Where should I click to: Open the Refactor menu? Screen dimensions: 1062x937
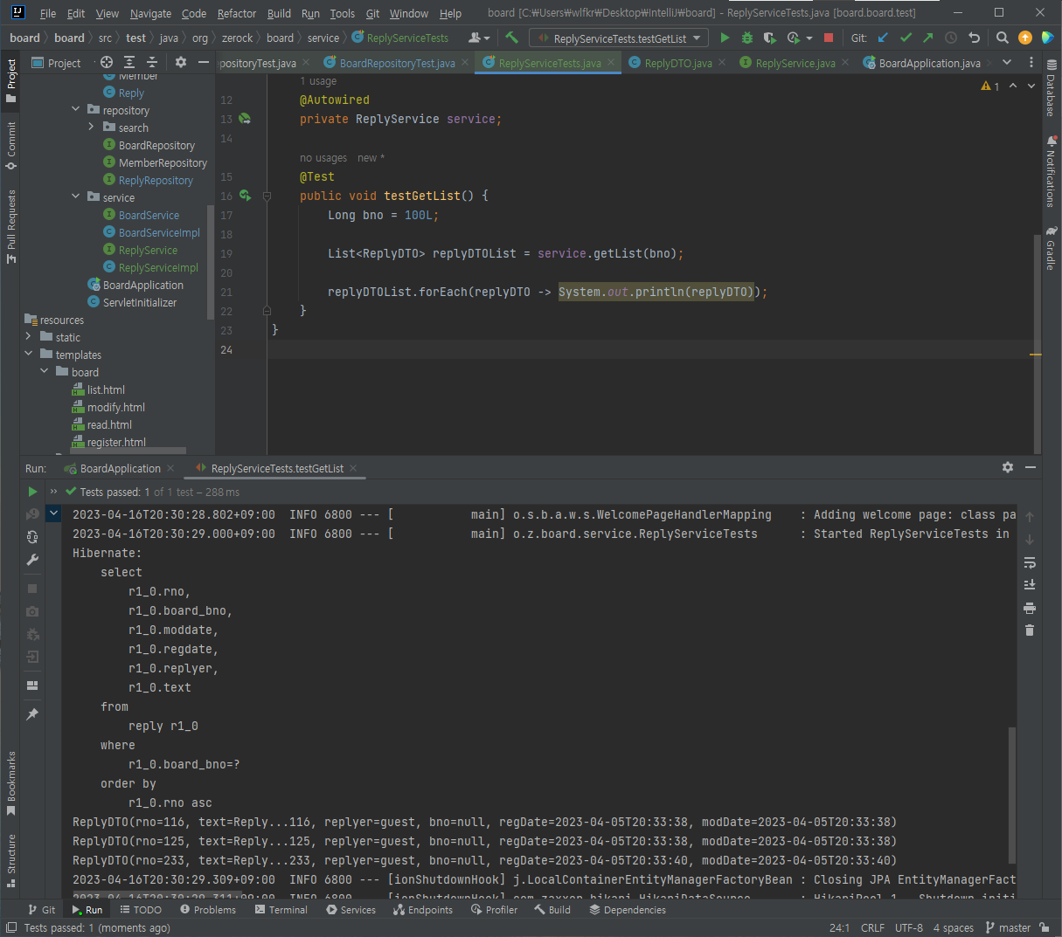coord(236,13)
